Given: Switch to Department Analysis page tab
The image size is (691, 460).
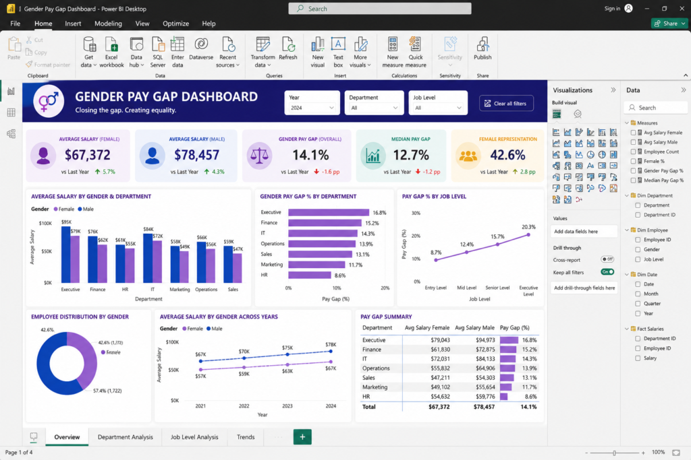Looking at the screenshot, I should pyautogui.click(x=125, y=436).
